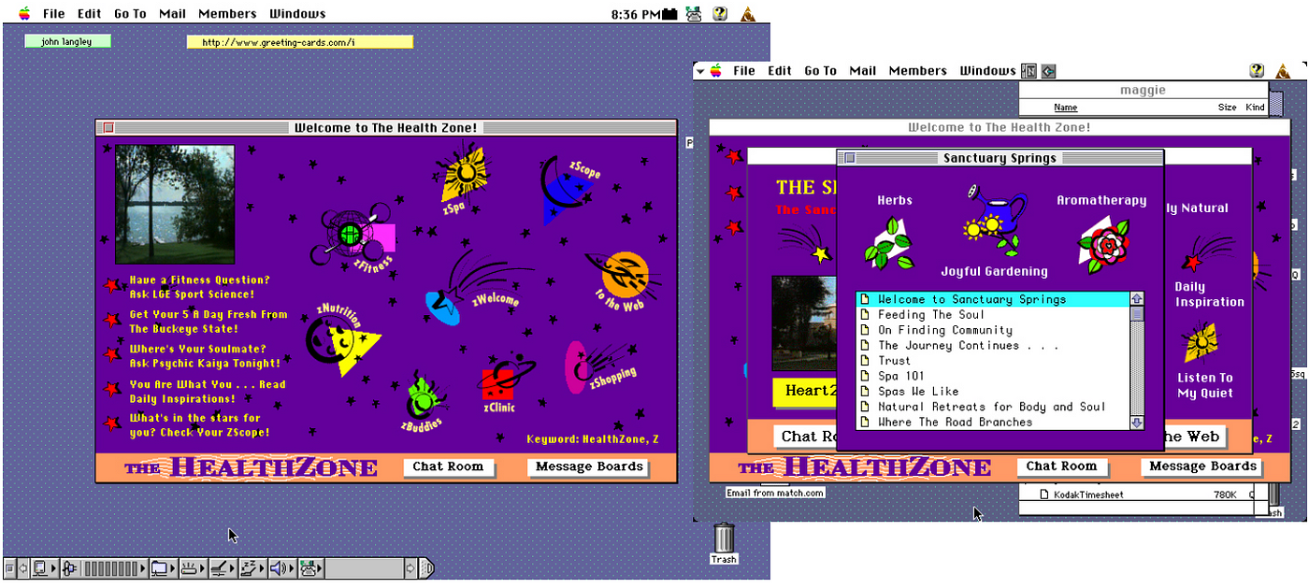Click Message Boards button in right Health Zone window
1309x588 pixels.
click(1202, 466)
